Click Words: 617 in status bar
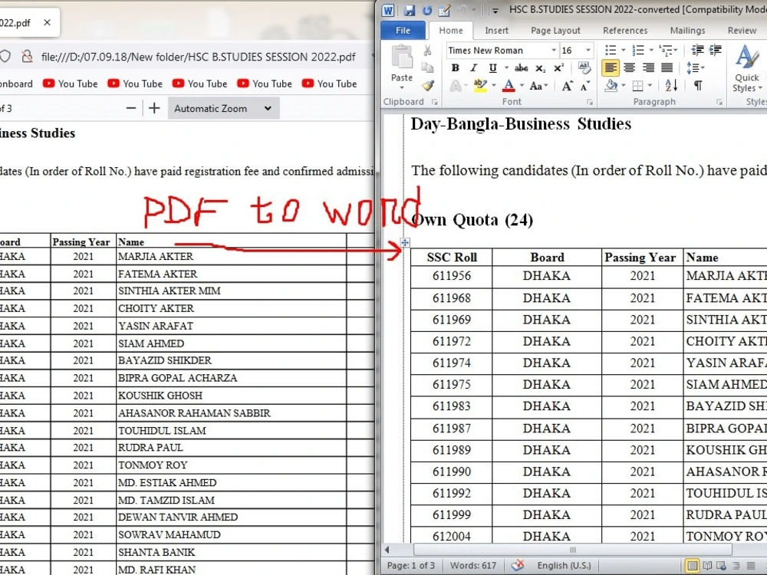The height and width of the screenshot is (575, 767). coord(473,565)
